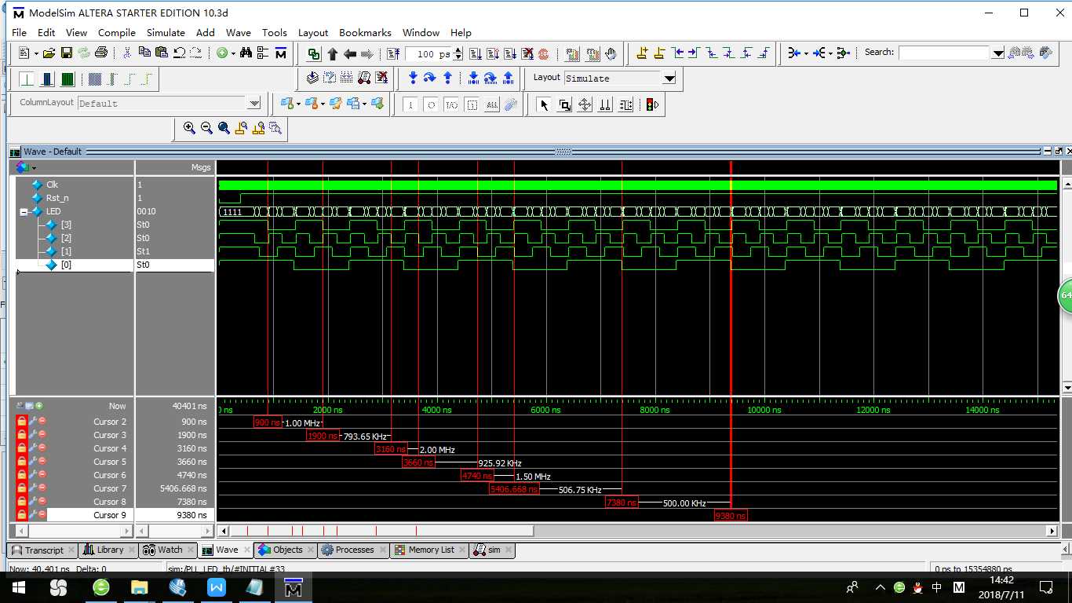This screenshot has height=603, width=1072.
Task: Open the Search field dropdown arrow
Action: click(998, 53)
